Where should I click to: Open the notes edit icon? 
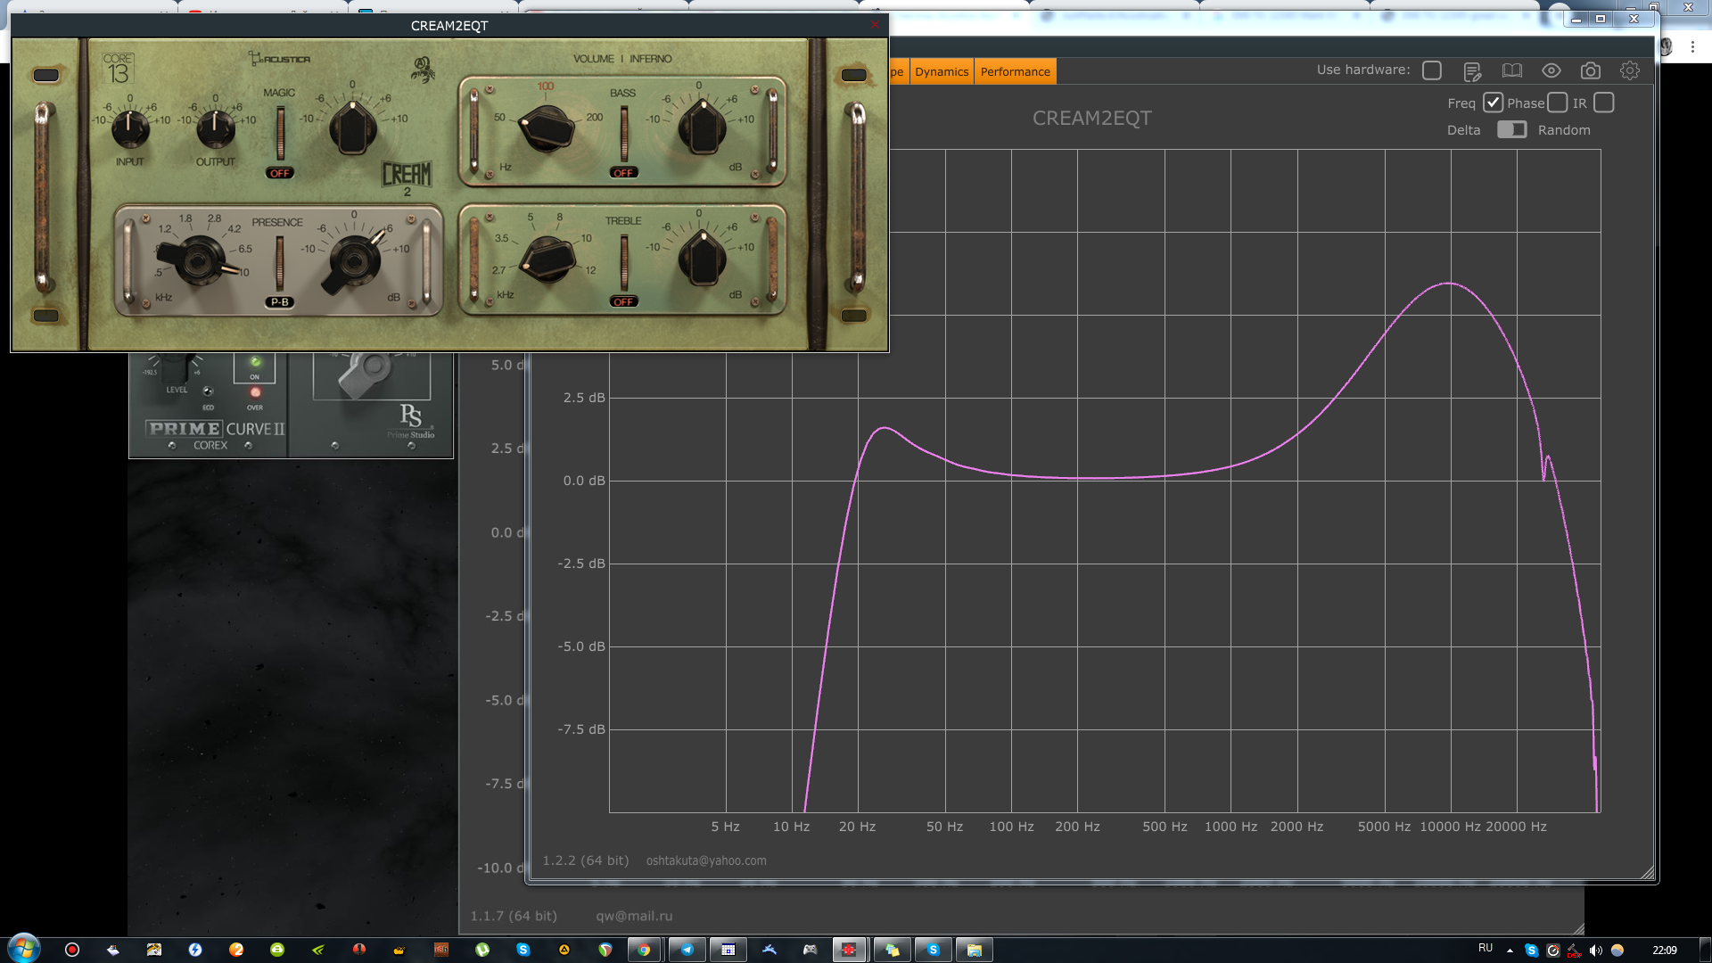click(1472, 71)
